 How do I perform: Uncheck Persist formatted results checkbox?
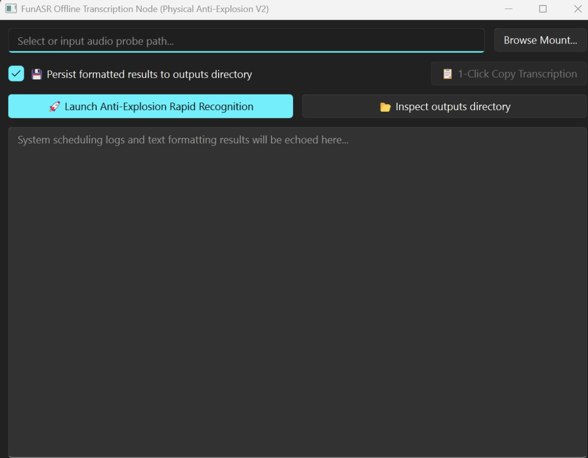click(x=16, y=74)
